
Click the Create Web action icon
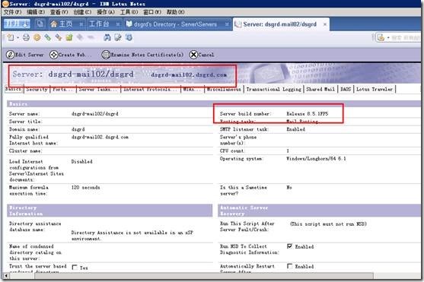click(54, 55)
